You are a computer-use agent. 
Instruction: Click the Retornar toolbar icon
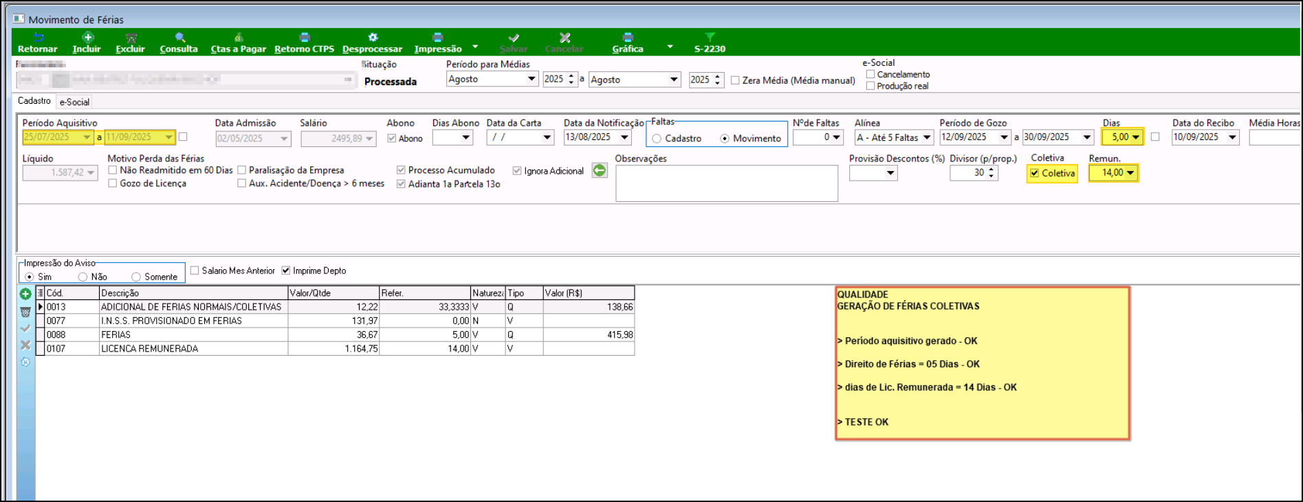tap(39, 37)
